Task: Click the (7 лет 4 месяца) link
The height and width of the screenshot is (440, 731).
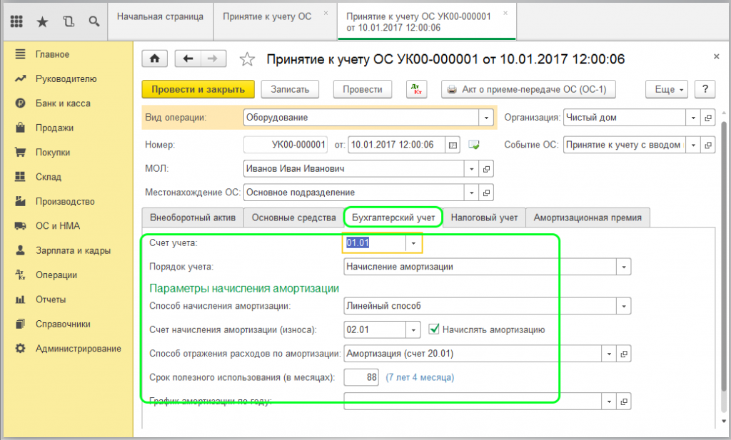Action: (x=420, y=378)
